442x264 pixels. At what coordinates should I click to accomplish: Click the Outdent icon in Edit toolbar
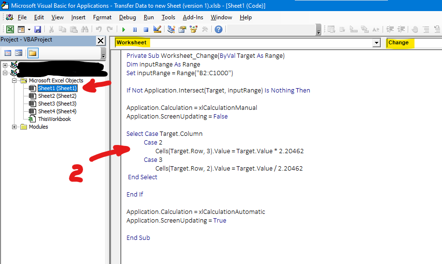(x=401, y=29)
